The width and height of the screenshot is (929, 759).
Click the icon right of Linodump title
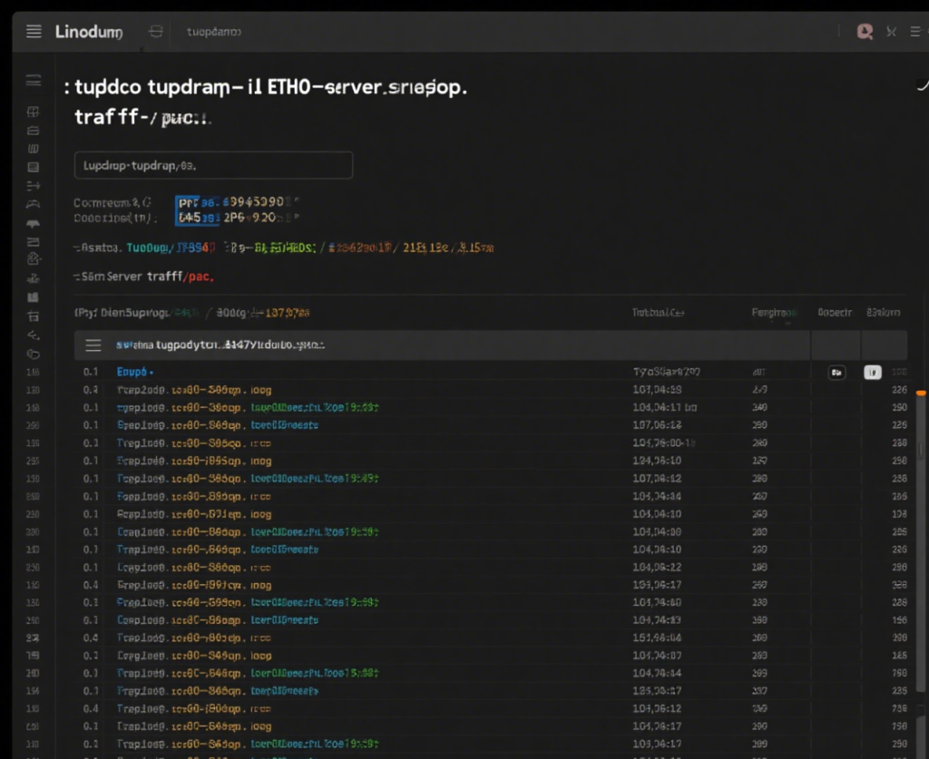coord(155,32)
